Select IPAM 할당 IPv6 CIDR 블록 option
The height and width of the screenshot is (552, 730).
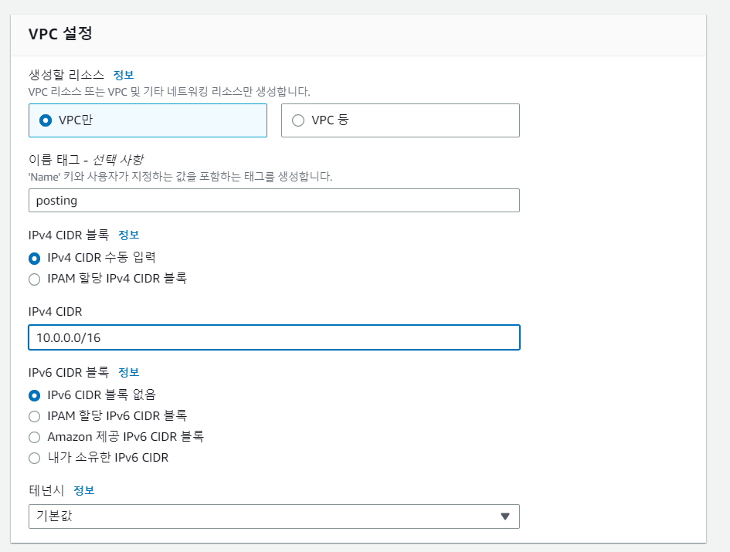[x=35, y=417]
